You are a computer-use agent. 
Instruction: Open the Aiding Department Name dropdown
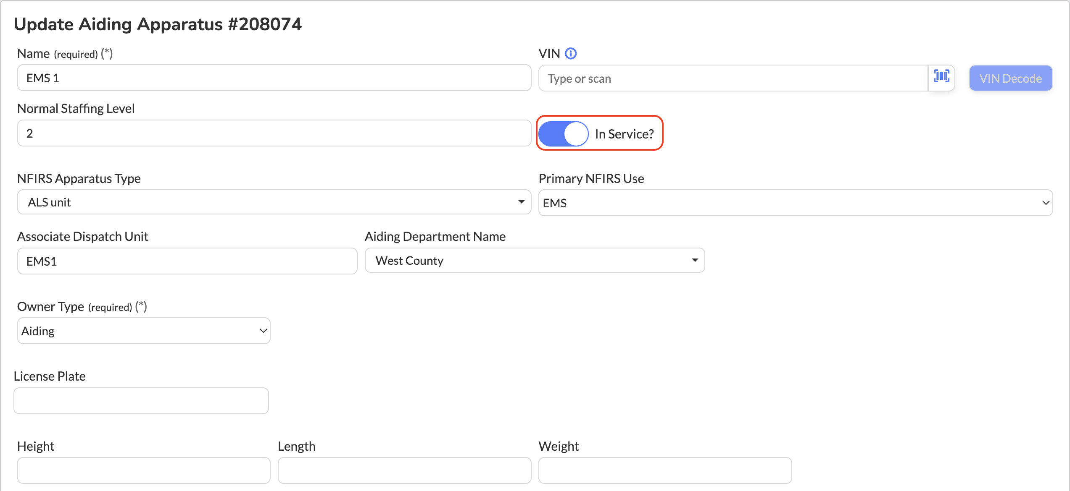pyautogui.click(x=534, y=261)
